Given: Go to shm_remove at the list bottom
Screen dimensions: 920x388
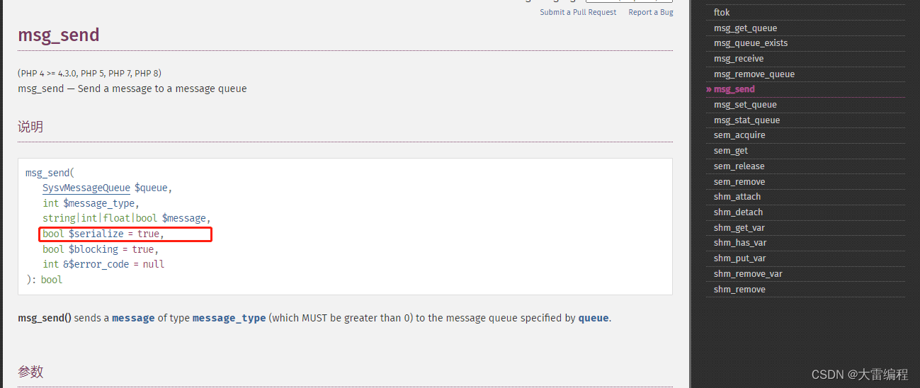Looking at the screenshot, I should pyautogui.click(x=739, y=290).
